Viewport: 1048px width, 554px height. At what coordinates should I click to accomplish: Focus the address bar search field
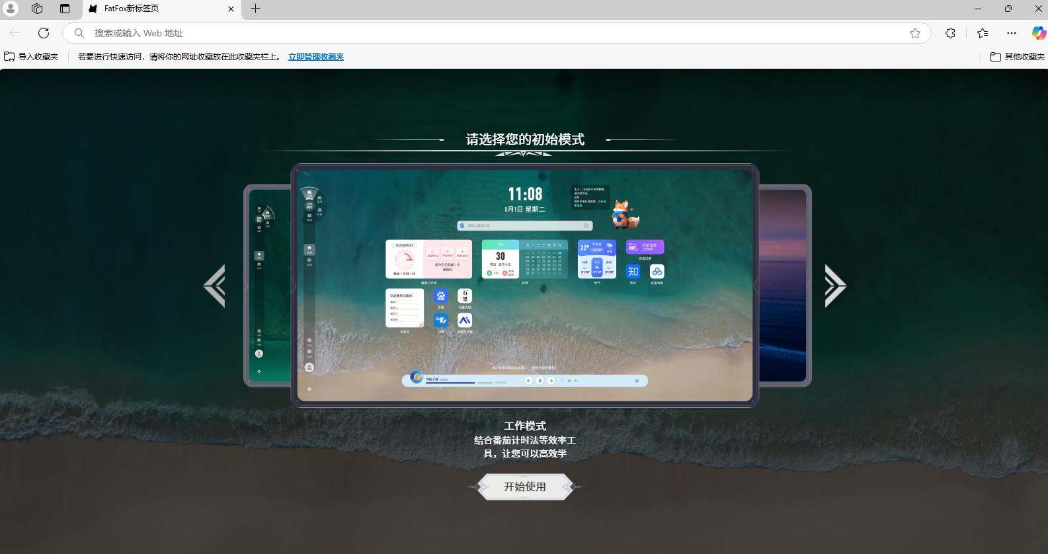click(x=496, y=33)
